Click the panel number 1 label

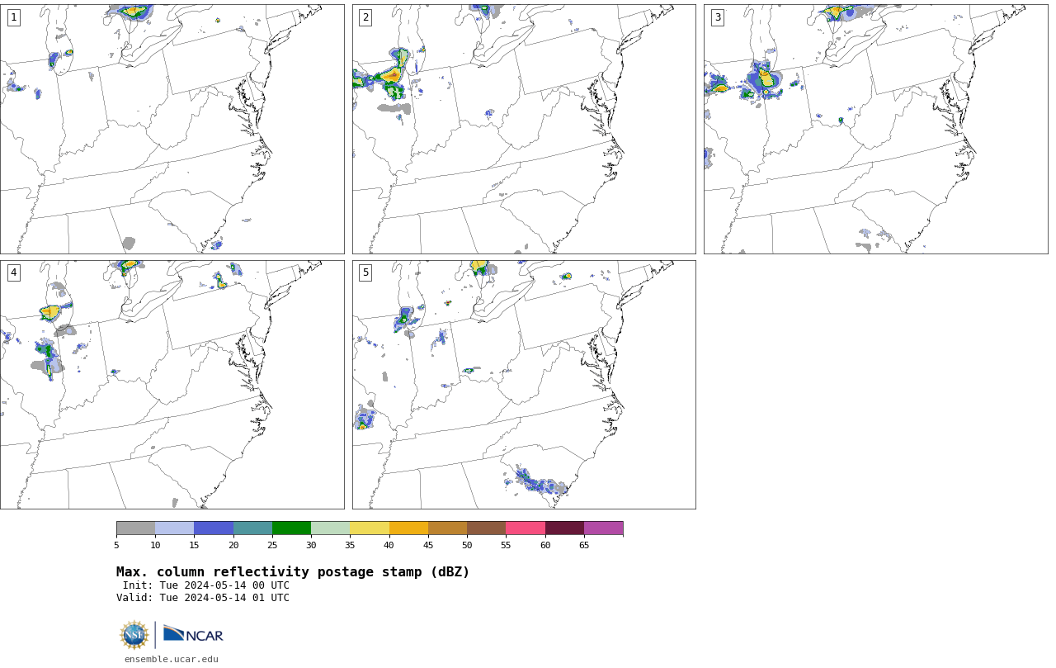13,17
